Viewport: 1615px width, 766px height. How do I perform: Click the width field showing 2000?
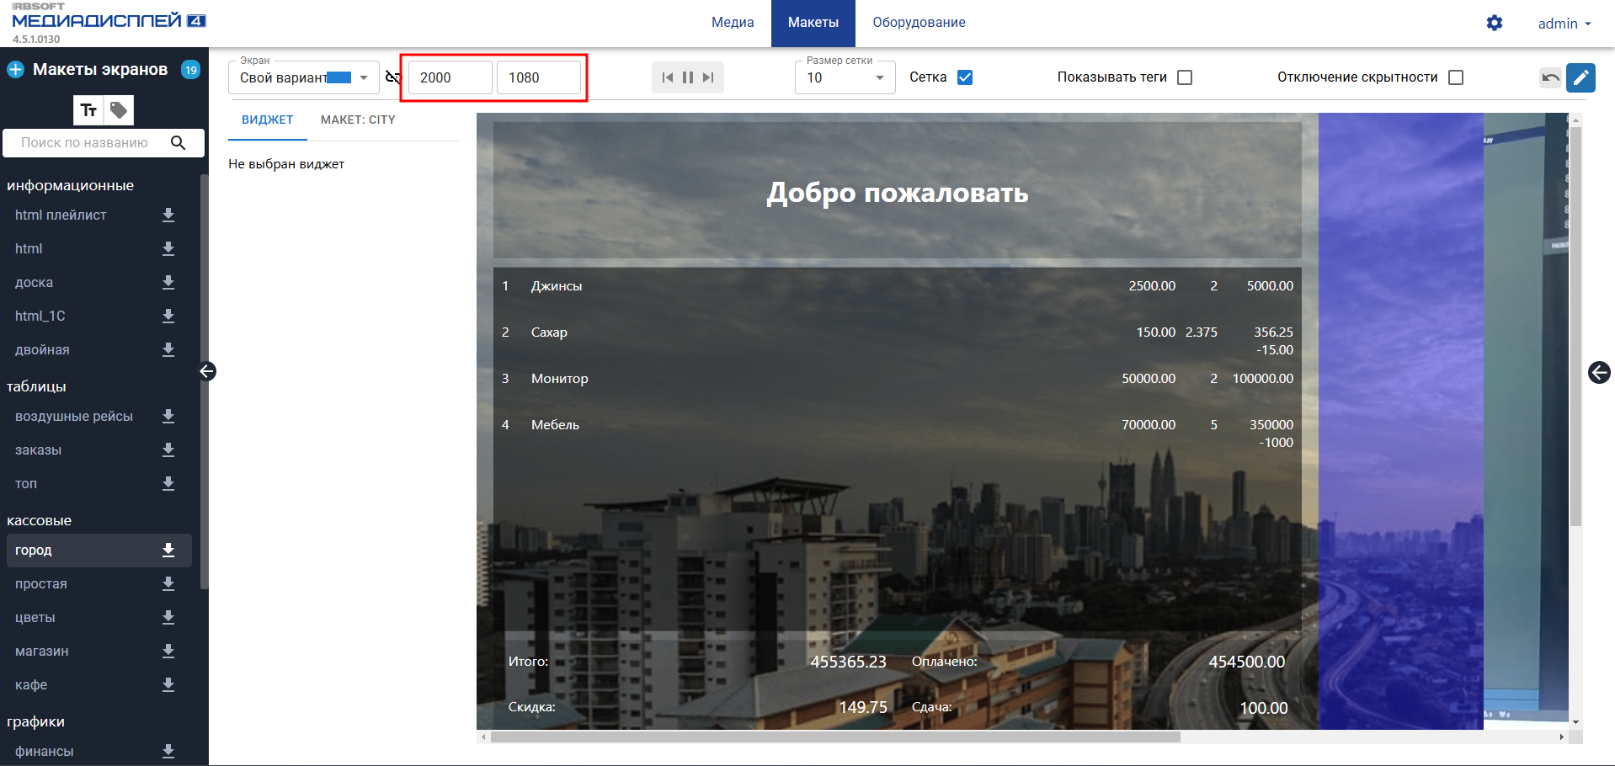coord(450,77)
